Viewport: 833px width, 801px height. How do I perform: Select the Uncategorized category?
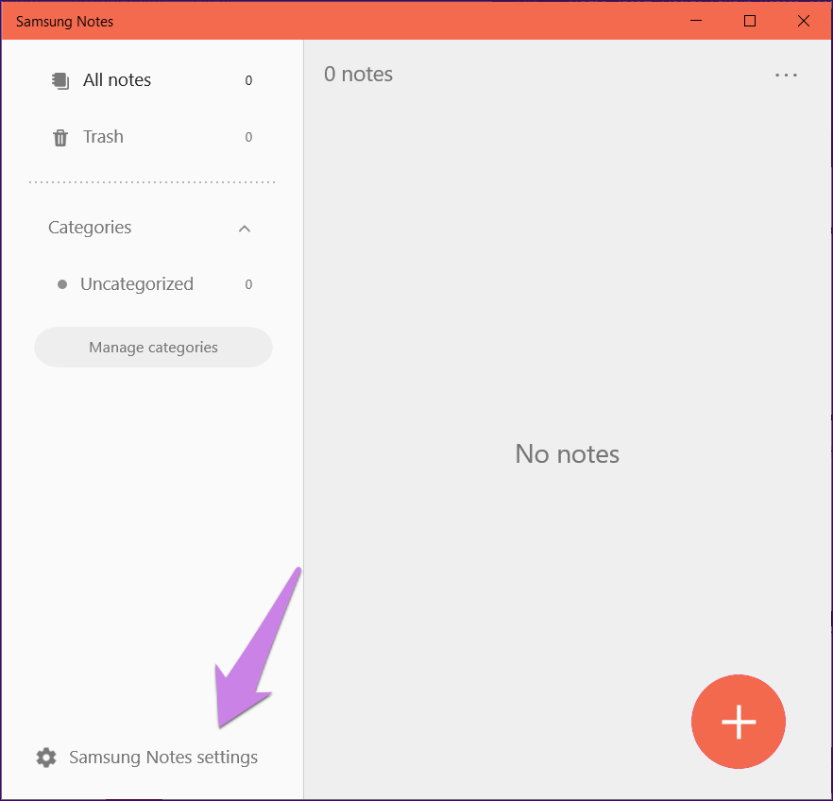136,283
